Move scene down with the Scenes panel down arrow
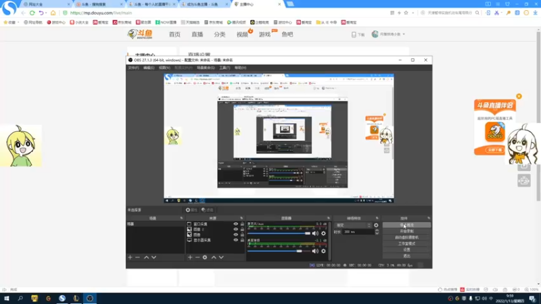 click(154, 257)
